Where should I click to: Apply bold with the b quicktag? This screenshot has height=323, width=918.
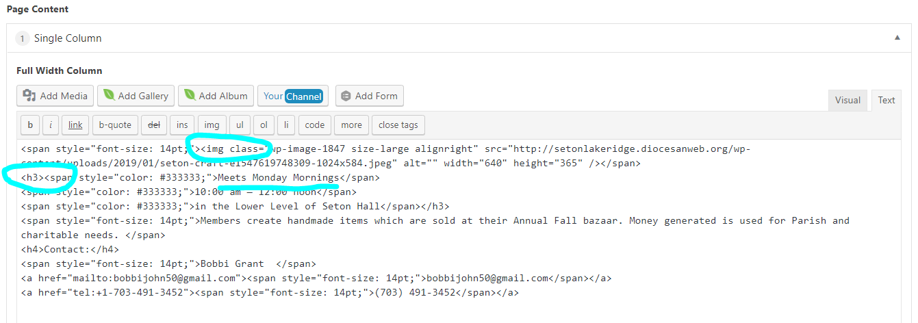click(x=29, y=125)
